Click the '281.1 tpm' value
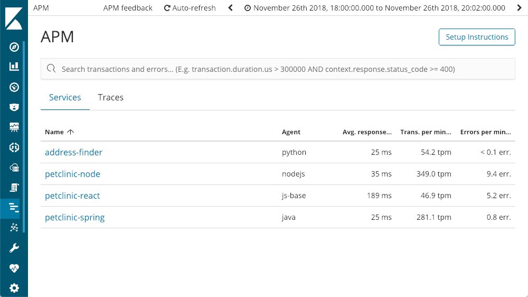Image resolution: width=528 pixels, height=297 pixels. coord(433,217)
